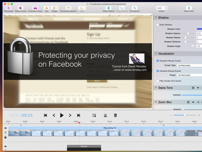The height and width of the screenshot is (152, 202).
Task: Select the Square clip in timeline
Action: [x=84, y=148]
